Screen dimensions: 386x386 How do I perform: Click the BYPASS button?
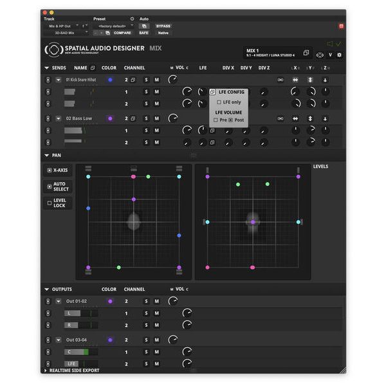[163, 26]
